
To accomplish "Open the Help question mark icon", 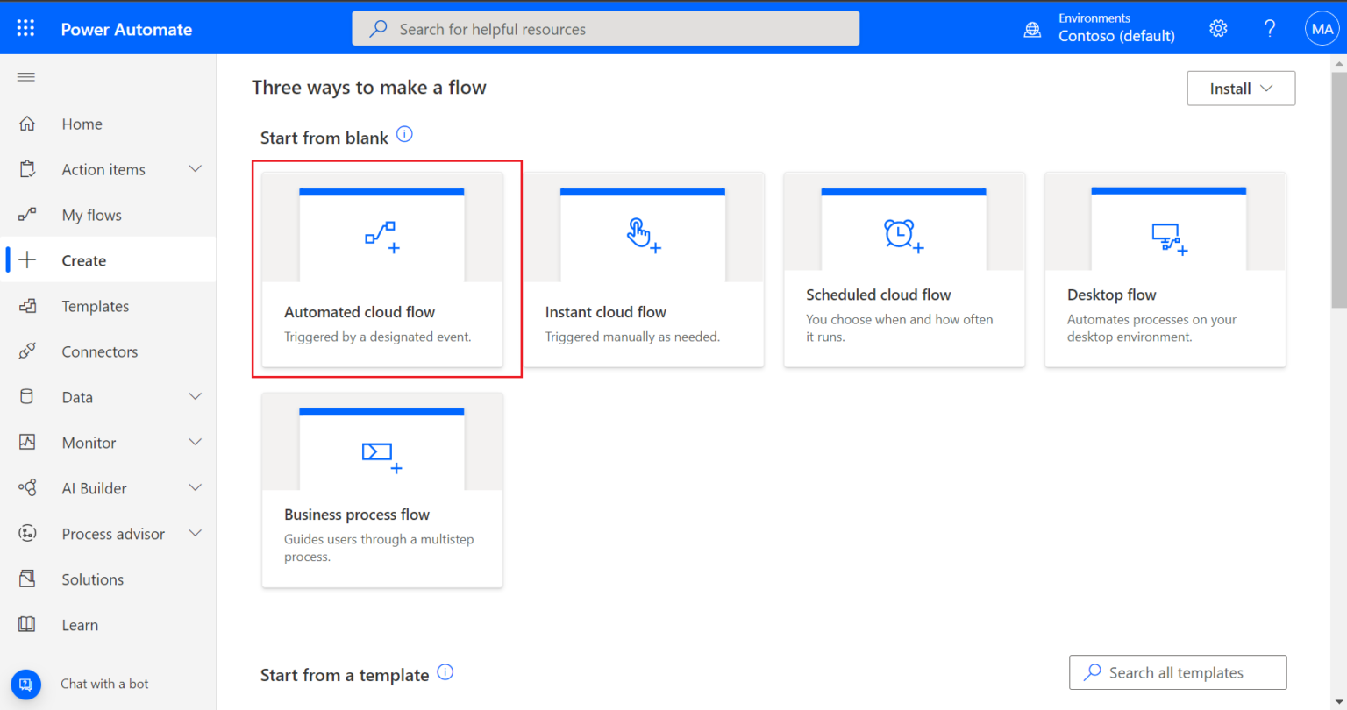I will pos(1269,27).
